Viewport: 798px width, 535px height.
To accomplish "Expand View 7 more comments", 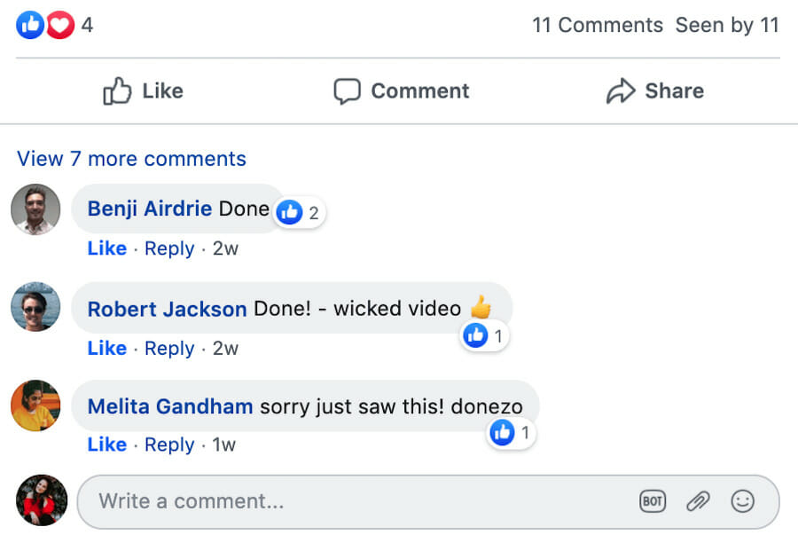I will (131, 159).
